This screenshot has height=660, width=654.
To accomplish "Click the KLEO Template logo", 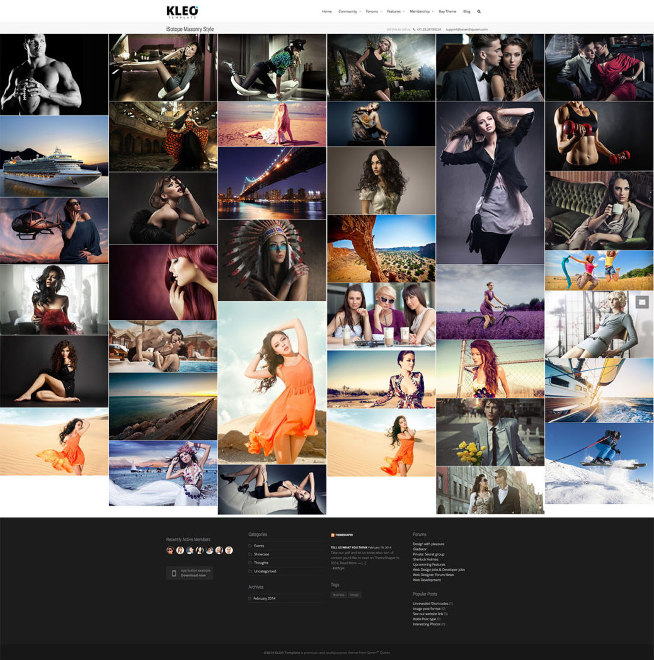I will pyautogui.click(x=182, y=11).
